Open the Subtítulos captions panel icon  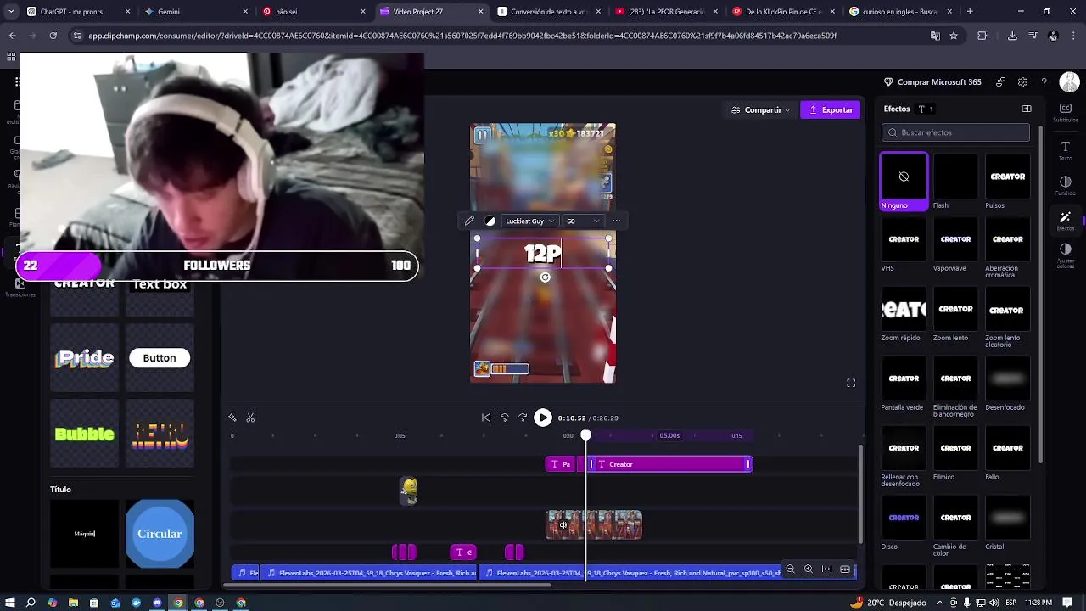1065,112
